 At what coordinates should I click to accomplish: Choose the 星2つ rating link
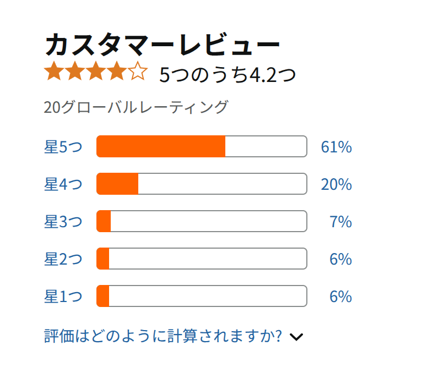[63, 259]
